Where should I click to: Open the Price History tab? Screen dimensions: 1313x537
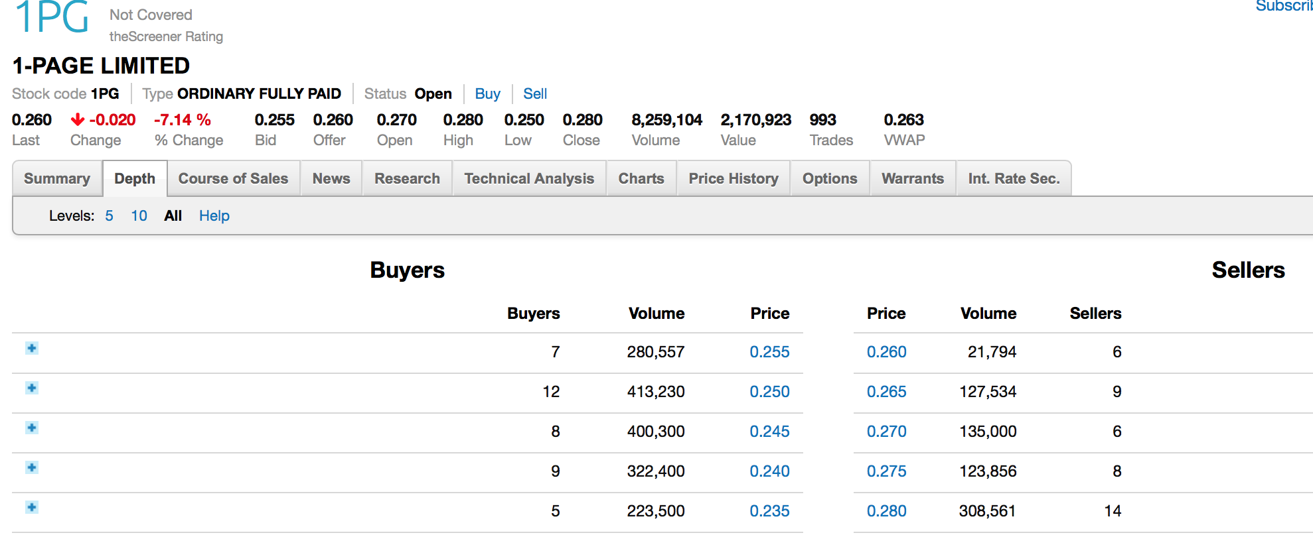pos(734,178)
